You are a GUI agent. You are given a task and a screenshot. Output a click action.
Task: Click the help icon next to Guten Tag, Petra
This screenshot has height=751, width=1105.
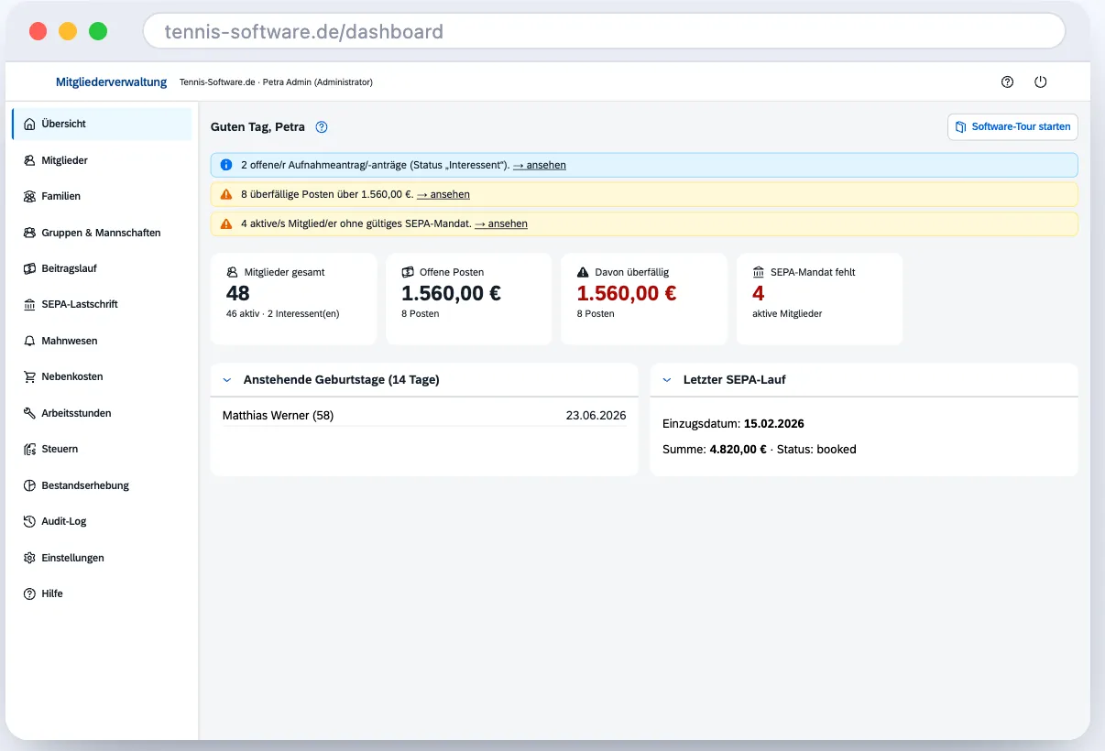(x=322, y=127)
